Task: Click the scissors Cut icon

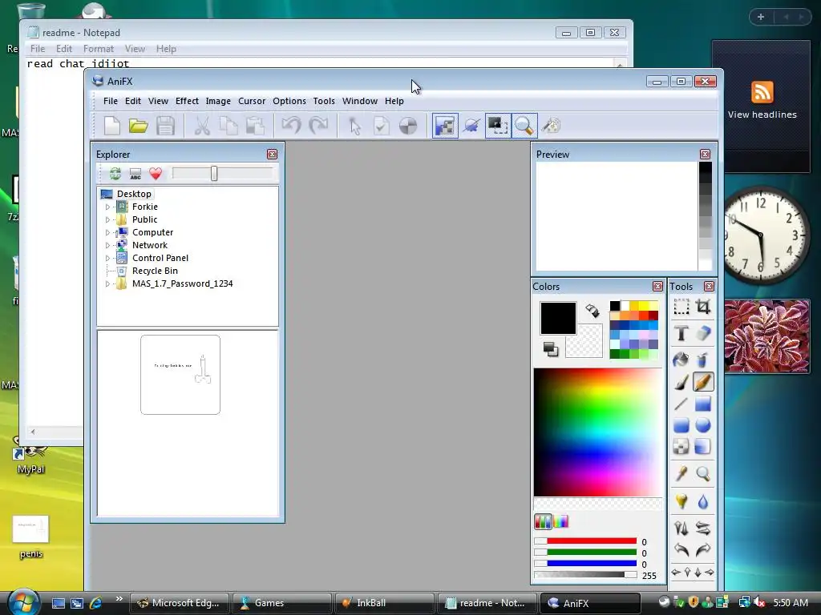Action: click(x=201, y=126)
